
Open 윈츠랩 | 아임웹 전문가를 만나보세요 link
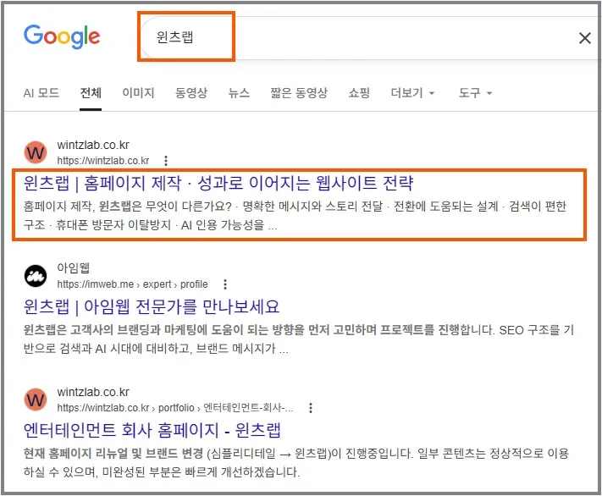152,306
